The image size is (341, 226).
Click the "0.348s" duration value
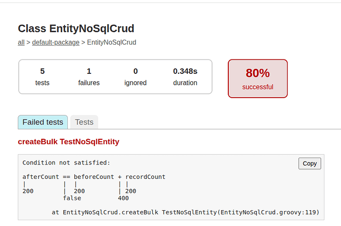tap(185, 71)
